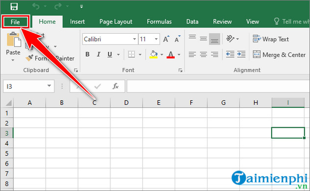
Task: Click Align Left icon
Action: click(192, 54)
